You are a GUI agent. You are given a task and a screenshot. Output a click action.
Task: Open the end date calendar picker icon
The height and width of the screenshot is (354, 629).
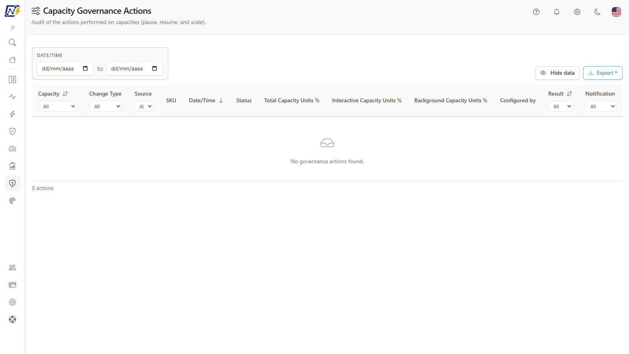[x=154, y=68]
